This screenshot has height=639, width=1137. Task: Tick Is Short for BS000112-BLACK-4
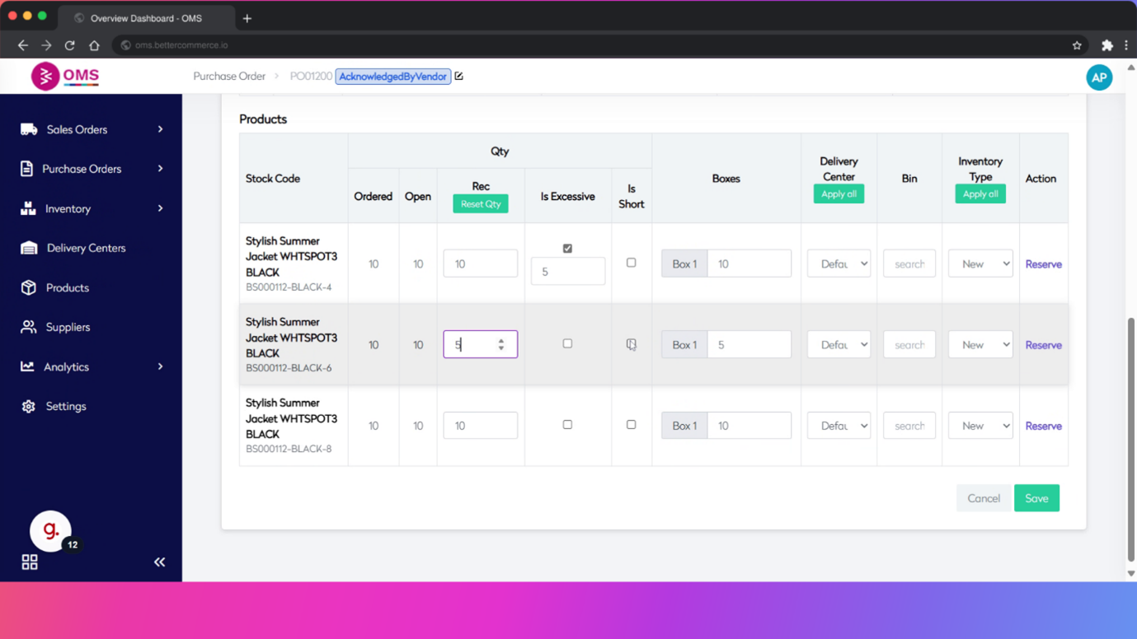point(631,263)
